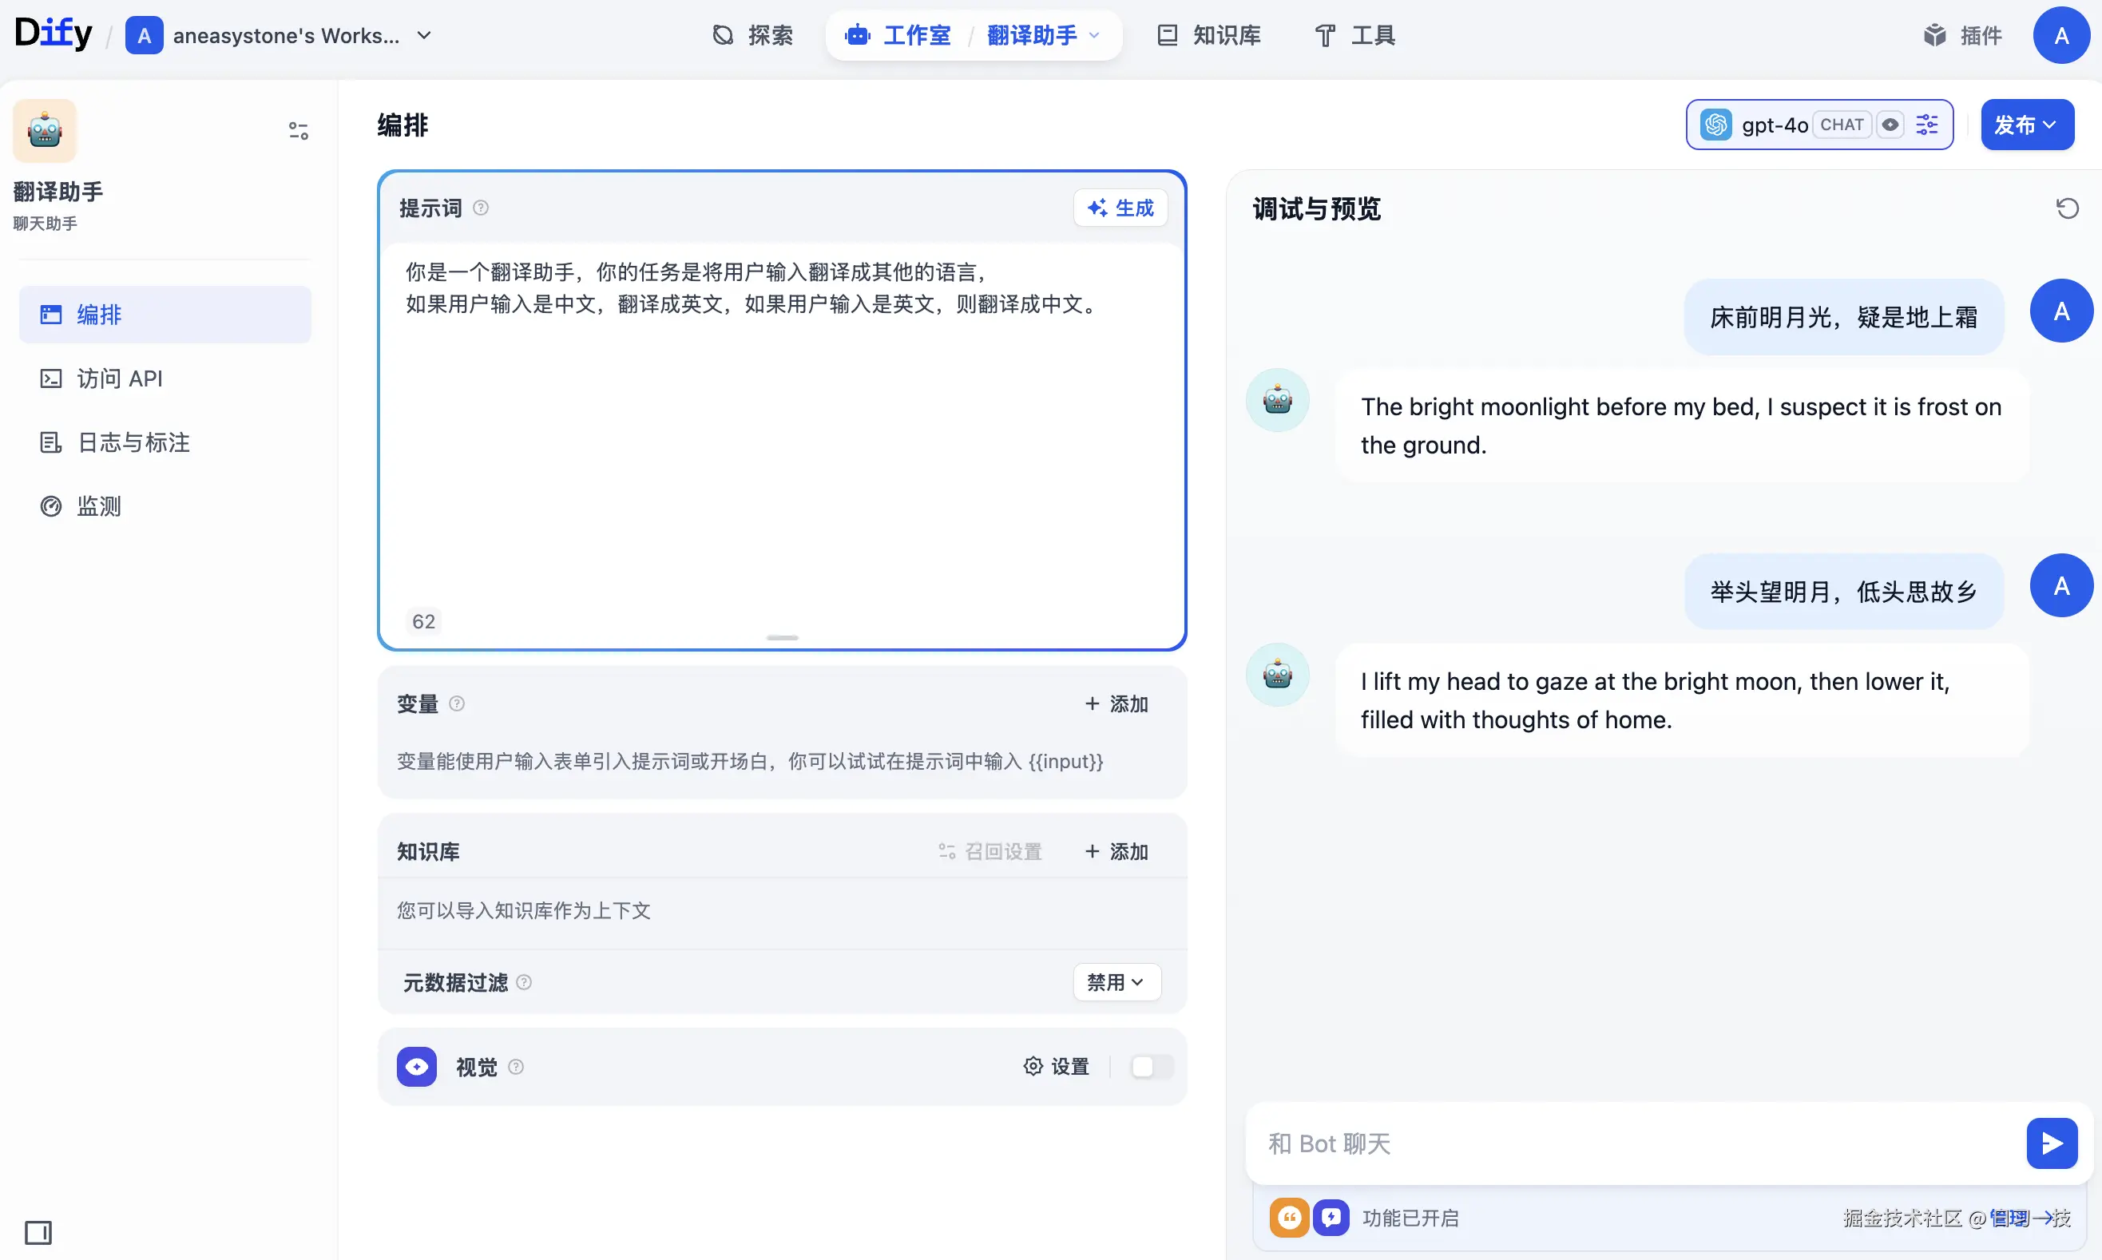Expand the 发布 publish dropdown
This screenshot has height=1260, width=2102.
(2026, 125)
